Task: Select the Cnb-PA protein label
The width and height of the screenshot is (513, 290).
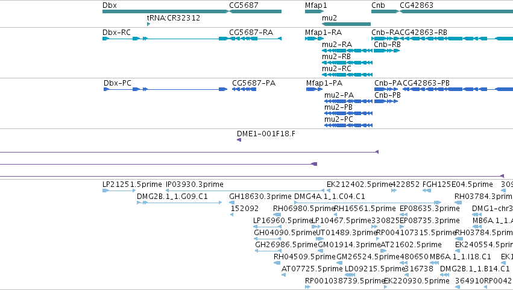Action: click(x=388, y=83)
